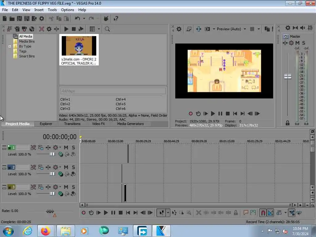Open the editing tool dropdown arrow in timeline toolbar
316x237 pixels.
(x=168, y=213)
